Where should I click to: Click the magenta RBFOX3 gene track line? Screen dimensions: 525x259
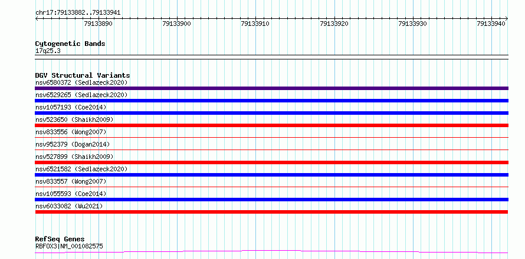tap(271, 251)
